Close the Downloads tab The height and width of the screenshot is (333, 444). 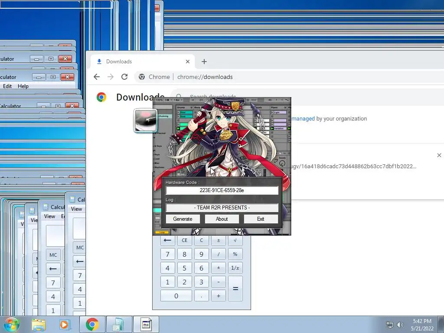point(188,62)
